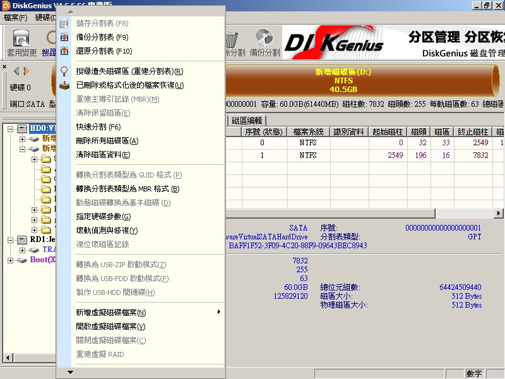Choose 轉換分割表類型為 MBR 格式
Image resolution: width=505 pixels, height=379 pixels.
coord(128,189)
